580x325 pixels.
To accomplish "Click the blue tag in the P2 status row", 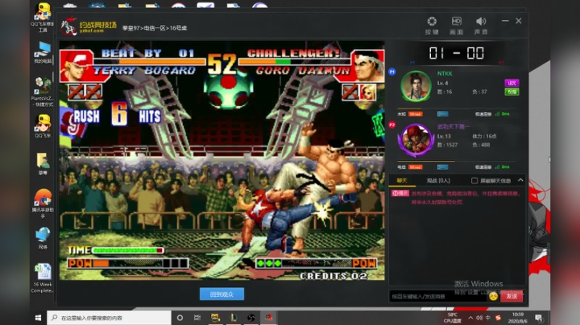I will [442, 167].
